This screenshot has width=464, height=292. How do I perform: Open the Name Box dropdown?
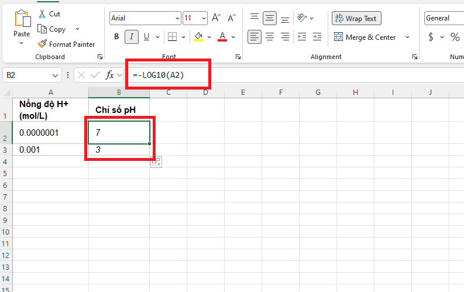click(55, 75)
